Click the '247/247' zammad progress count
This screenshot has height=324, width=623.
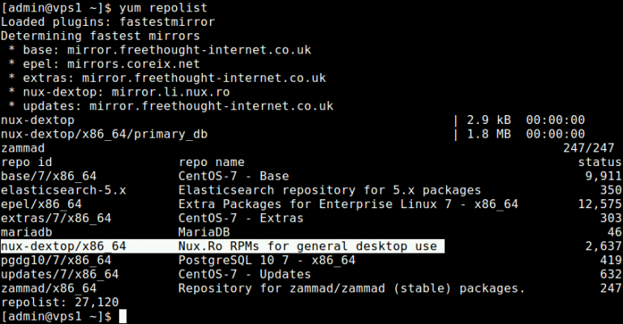tap(591, 148)
